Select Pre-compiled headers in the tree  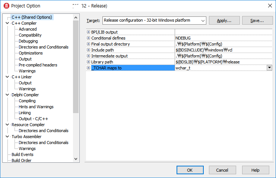tap(38, 65)
